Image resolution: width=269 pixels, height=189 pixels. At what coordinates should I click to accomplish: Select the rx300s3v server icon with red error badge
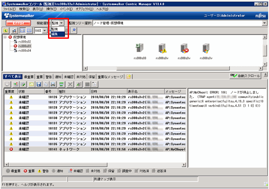184,48
